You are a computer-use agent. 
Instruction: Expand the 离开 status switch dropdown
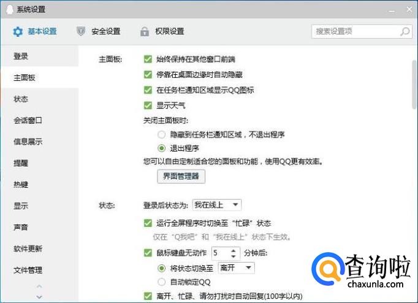236,268
